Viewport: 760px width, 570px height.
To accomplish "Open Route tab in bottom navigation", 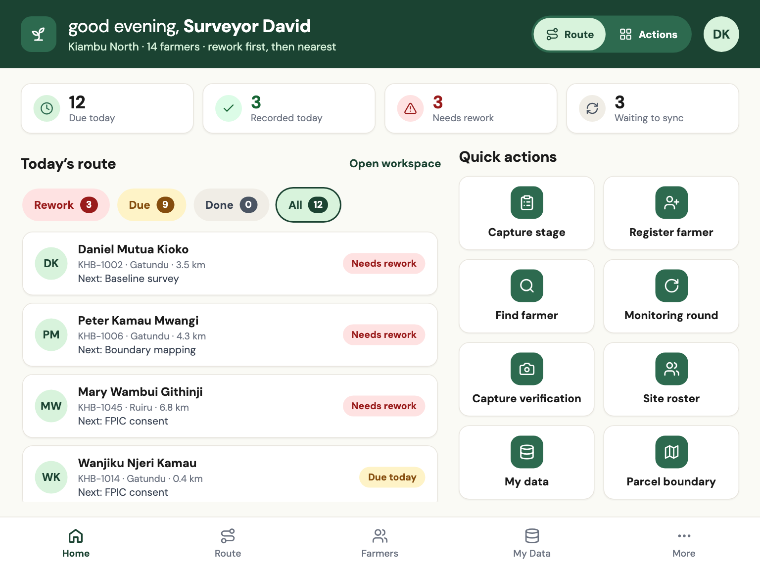I will [228, 543].
